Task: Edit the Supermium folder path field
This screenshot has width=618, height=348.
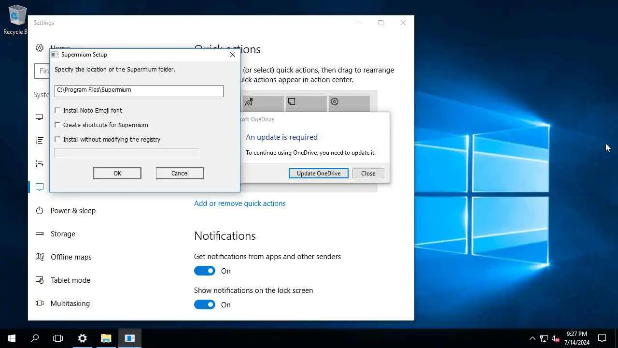Action: click(x=139, y=91)
